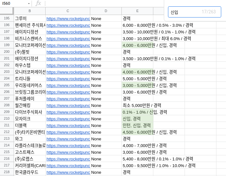
Task: Open rocketpunch link in row 204
Action: point(68,79)
